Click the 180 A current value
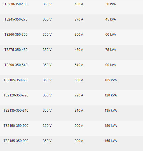This screenshot has height=151, width=143. tap(79, 4)
